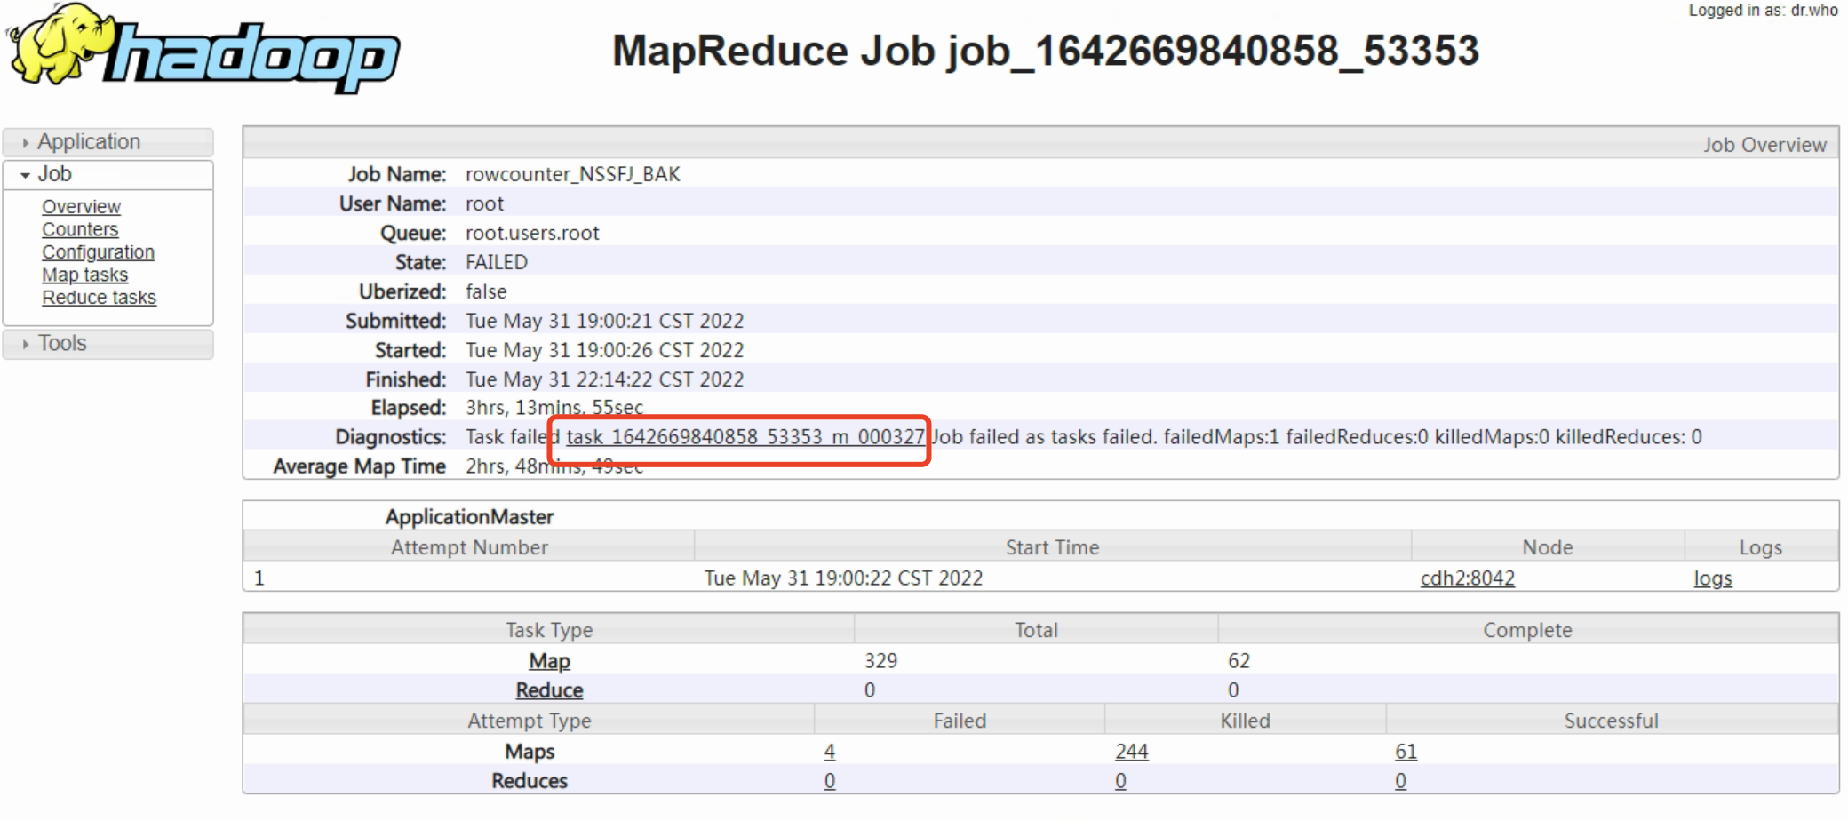Screen dimensions: 1848x821
Task: Click the ApplicationMaster start time 19:00:22 cell
Action: point(843,578)
